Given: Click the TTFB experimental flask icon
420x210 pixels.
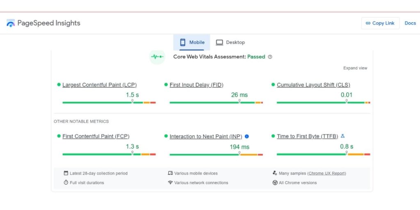Looking at the screenshot, I should (x=342, y=136).
